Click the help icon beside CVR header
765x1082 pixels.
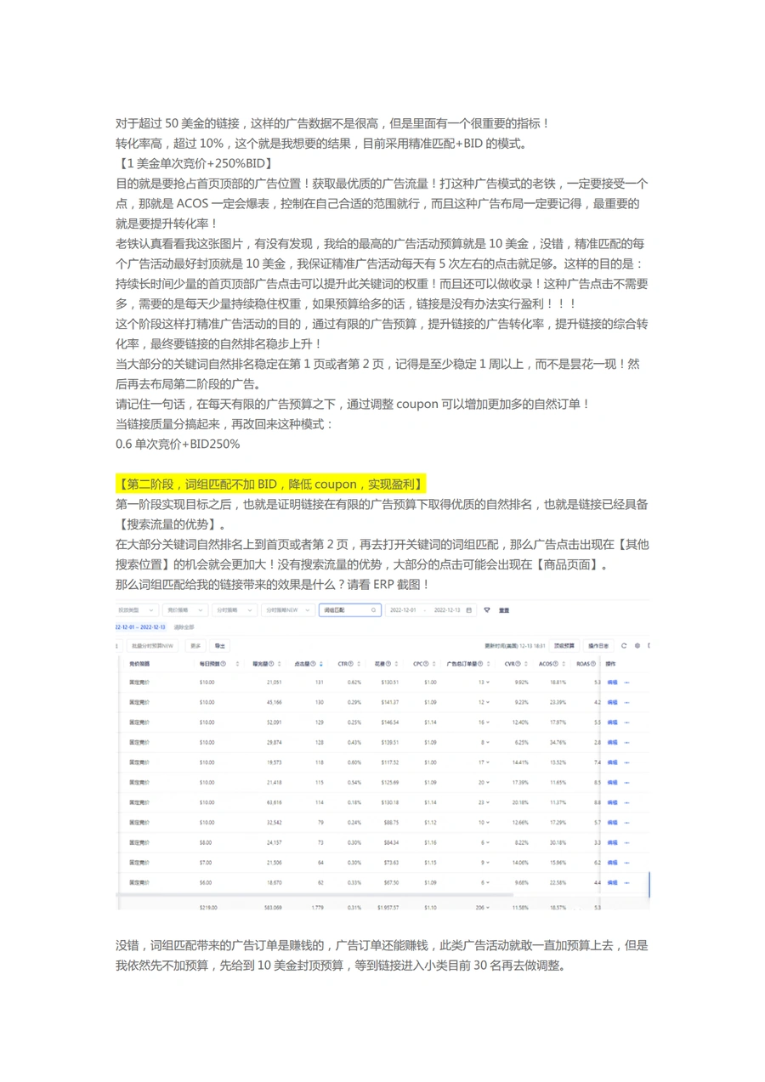click(x=518, y=664)
